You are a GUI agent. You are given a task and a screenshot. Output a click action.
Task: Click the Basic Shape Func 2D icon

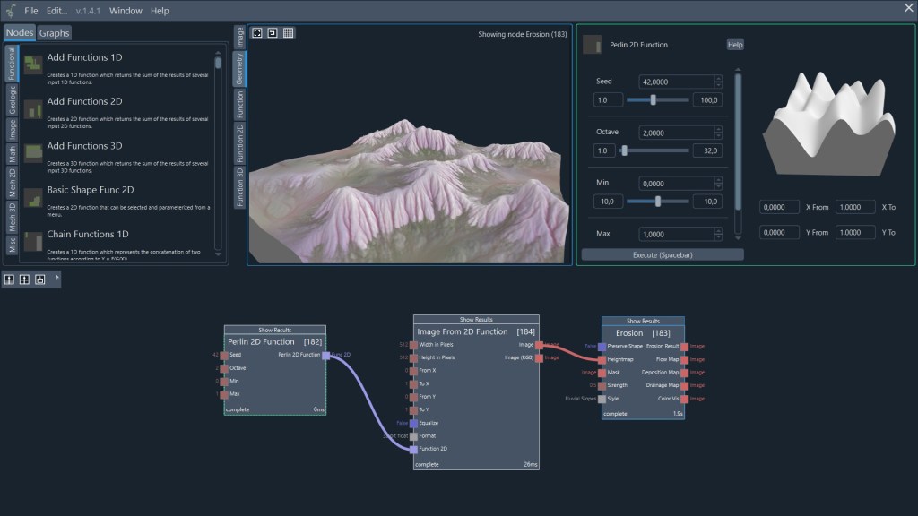tap(33, 196)
